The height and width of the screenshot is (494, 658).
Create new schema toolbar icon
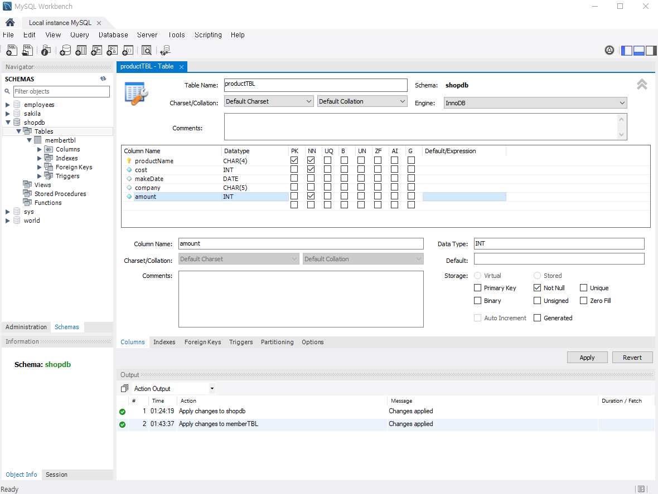(x=65, y=50)
